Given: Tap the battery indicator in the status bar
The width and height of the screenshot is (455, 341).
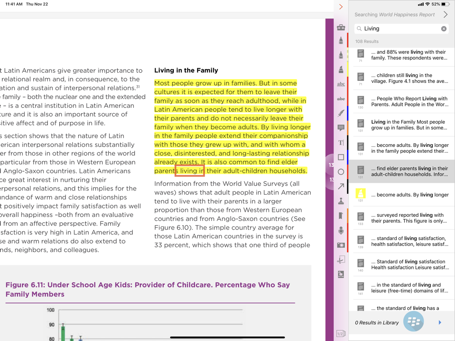Looking at the screenshot, I should (445, 4).
